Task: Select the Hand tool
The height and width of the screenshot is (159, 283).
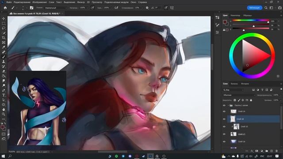Action: [4, 110]
